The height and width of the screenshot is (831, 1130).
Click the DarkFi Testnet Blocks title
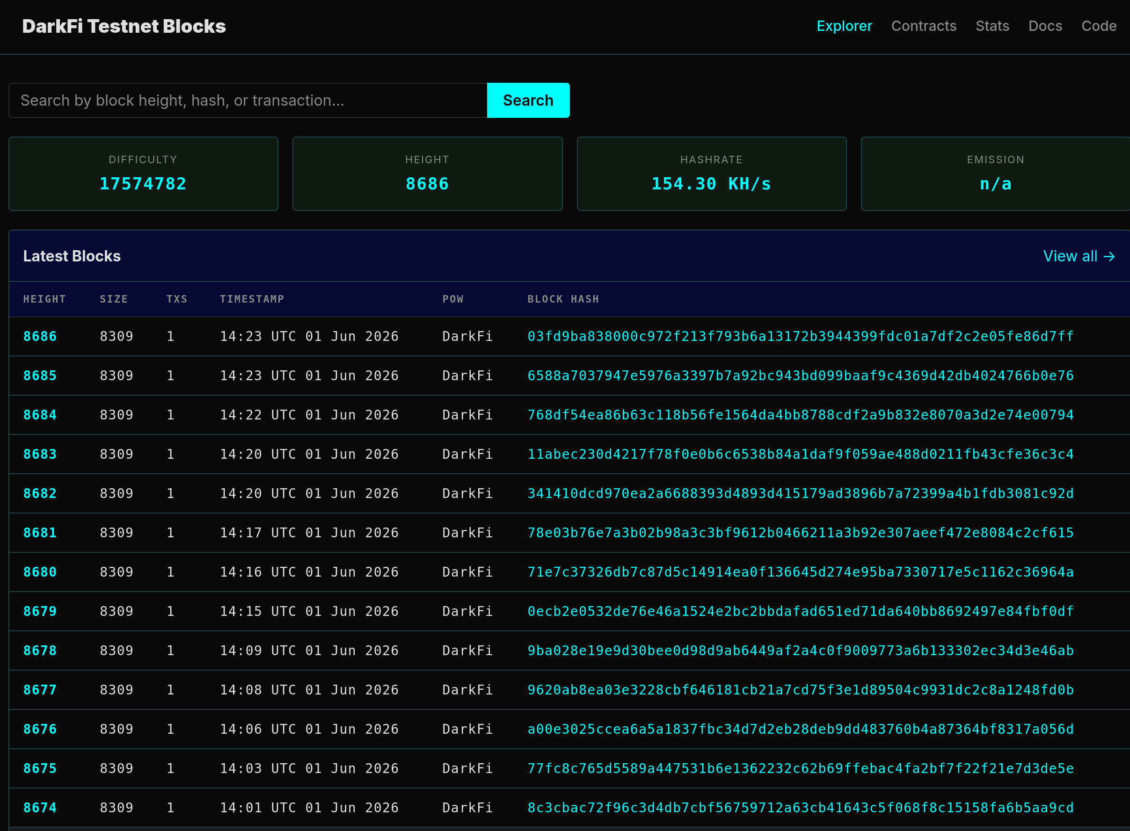pyautogui.click(x=124, y=26)
